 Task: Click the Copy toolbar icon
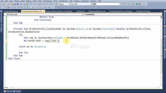[24, 4]
